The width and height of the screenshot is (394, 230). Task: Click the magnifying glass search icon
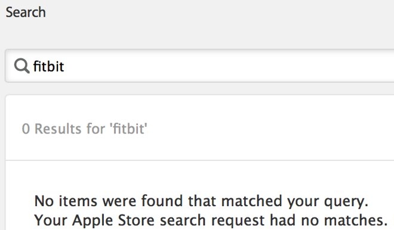point(22,66)
